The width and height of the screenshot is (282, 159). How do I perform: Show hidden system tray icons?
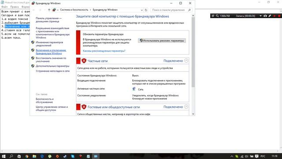tap(232, 156)
